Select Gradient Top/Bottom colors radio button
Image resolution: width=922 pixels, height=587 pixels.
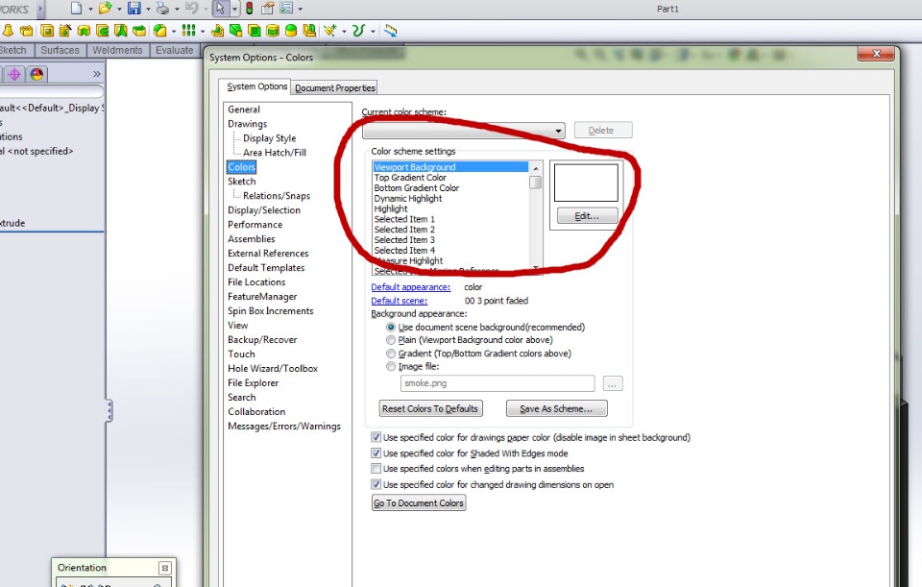pos(391,354)
